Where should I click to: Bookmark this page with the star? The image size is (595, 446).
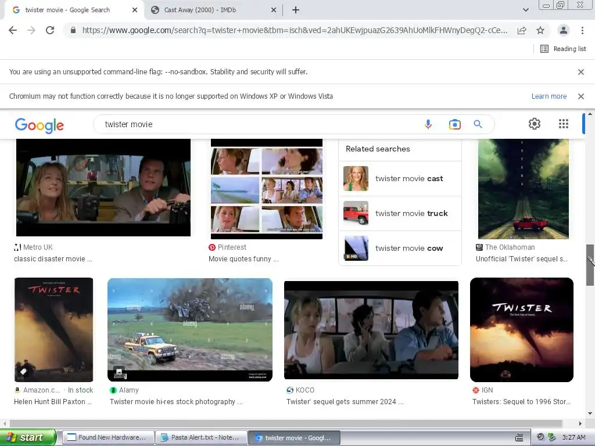(540, 30)
